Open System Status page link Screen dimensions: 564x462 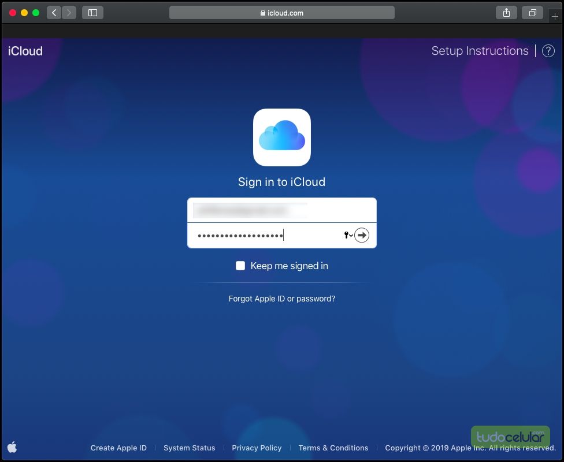[x=189, y=448]
